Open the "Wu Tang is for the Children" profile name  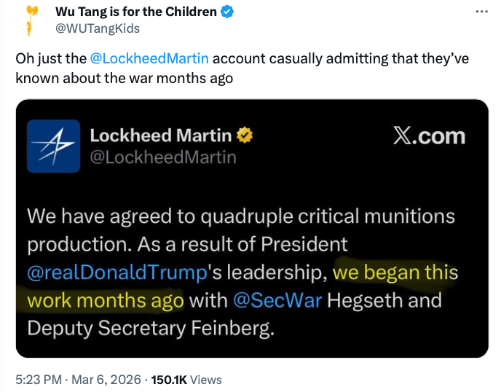[x=136, y=12]
